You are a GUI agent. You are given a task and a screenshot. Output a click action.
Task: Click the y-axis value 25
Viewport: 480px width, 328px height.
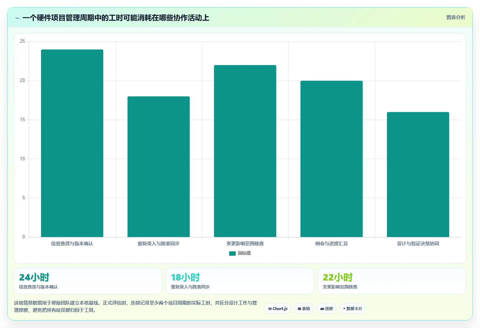click(22, 41)
